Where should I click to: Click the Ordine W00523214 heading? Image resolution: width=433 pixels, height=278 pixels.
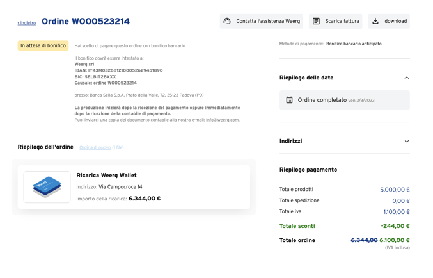(x=86, y=21)
